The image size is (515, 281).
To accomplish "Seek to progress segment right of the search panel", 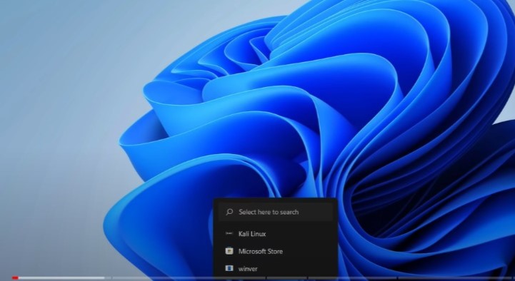I will (x=368, y=278).
